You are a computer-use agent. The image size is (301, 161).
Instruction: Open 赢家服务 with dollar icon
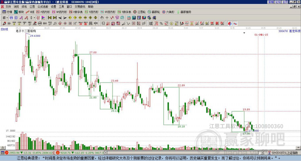(184, 12)
